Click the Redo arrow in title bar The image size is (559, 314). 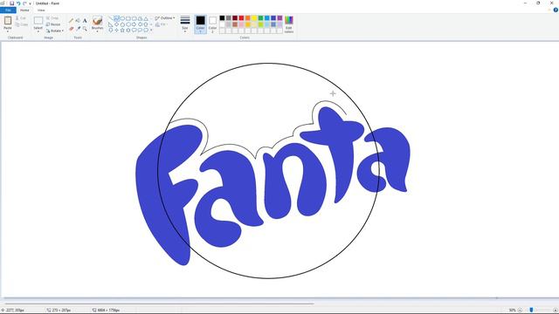pos(24,3)
